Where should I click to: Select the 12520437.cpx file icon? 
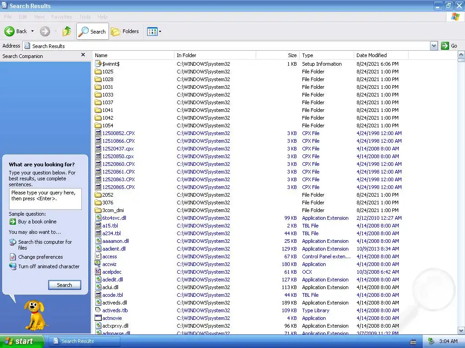98,148
